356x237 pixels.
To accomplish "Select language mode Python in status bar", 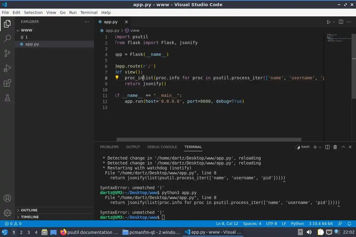I will tap(297, 224).
